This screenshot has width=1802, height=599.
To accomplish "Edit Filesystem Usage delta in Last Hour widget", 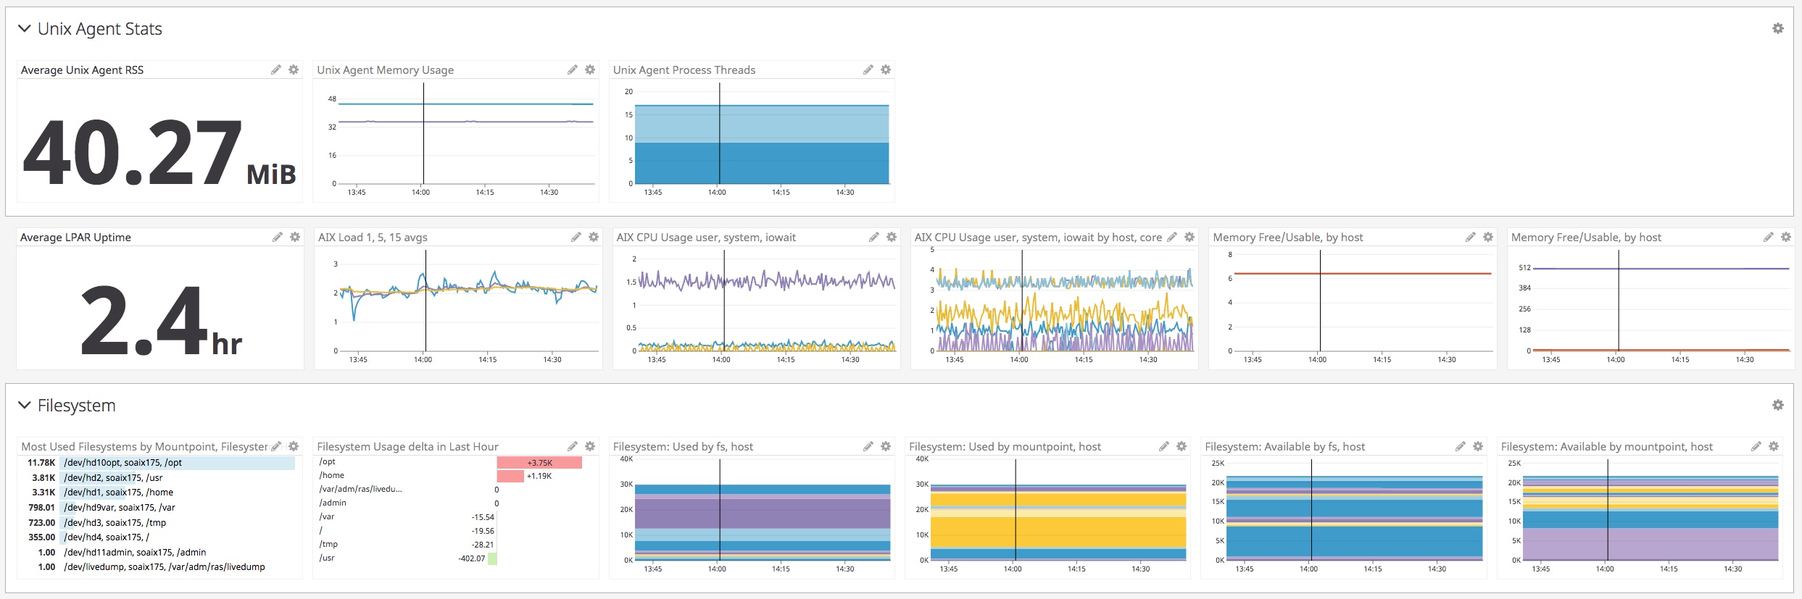I will tap(572, 446).
